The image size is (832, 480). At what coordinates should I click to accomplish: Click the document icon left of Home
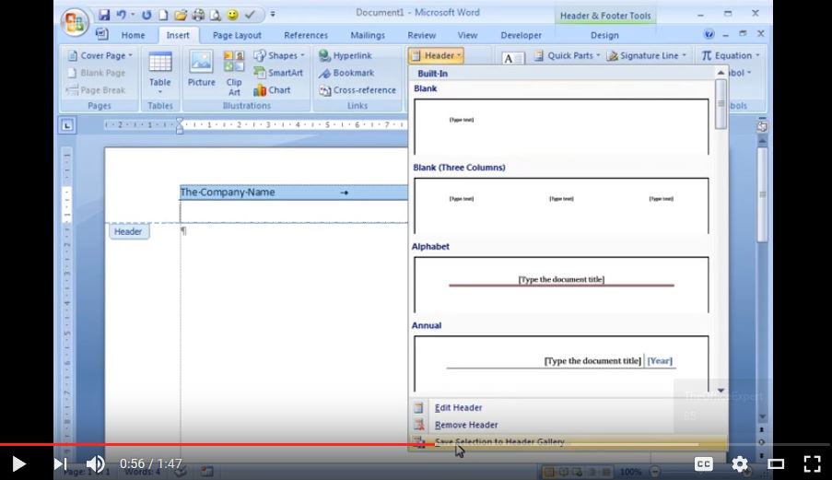(101, 34)
